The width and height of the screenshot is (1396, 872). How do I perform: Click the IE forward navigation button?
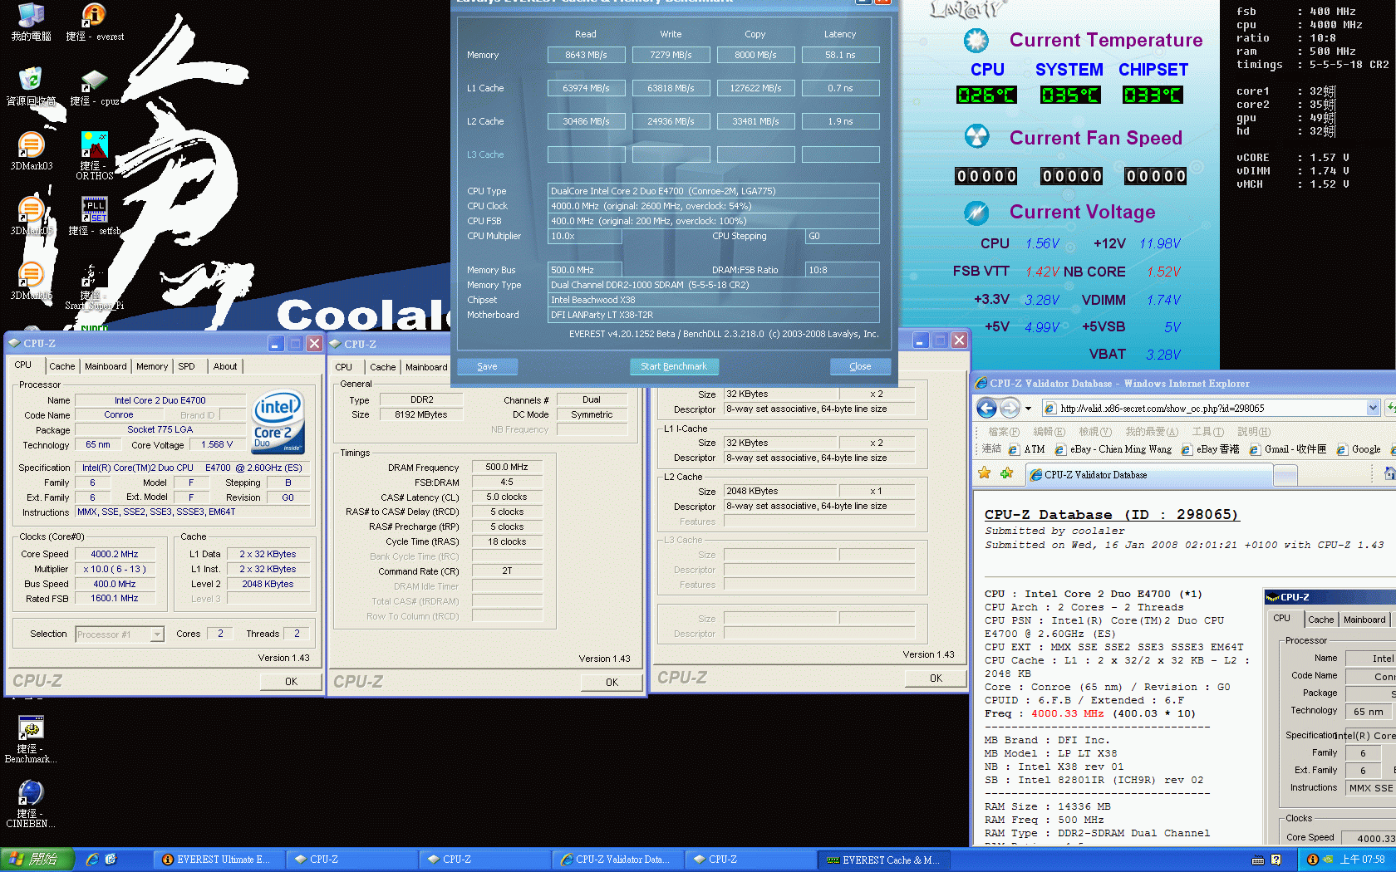(1010, 408)
